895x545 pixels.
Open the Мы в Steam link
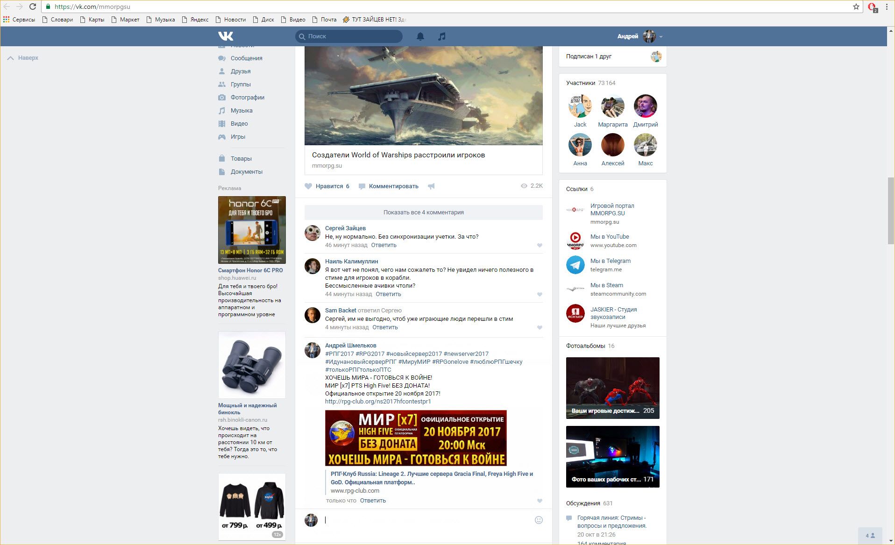606,285
